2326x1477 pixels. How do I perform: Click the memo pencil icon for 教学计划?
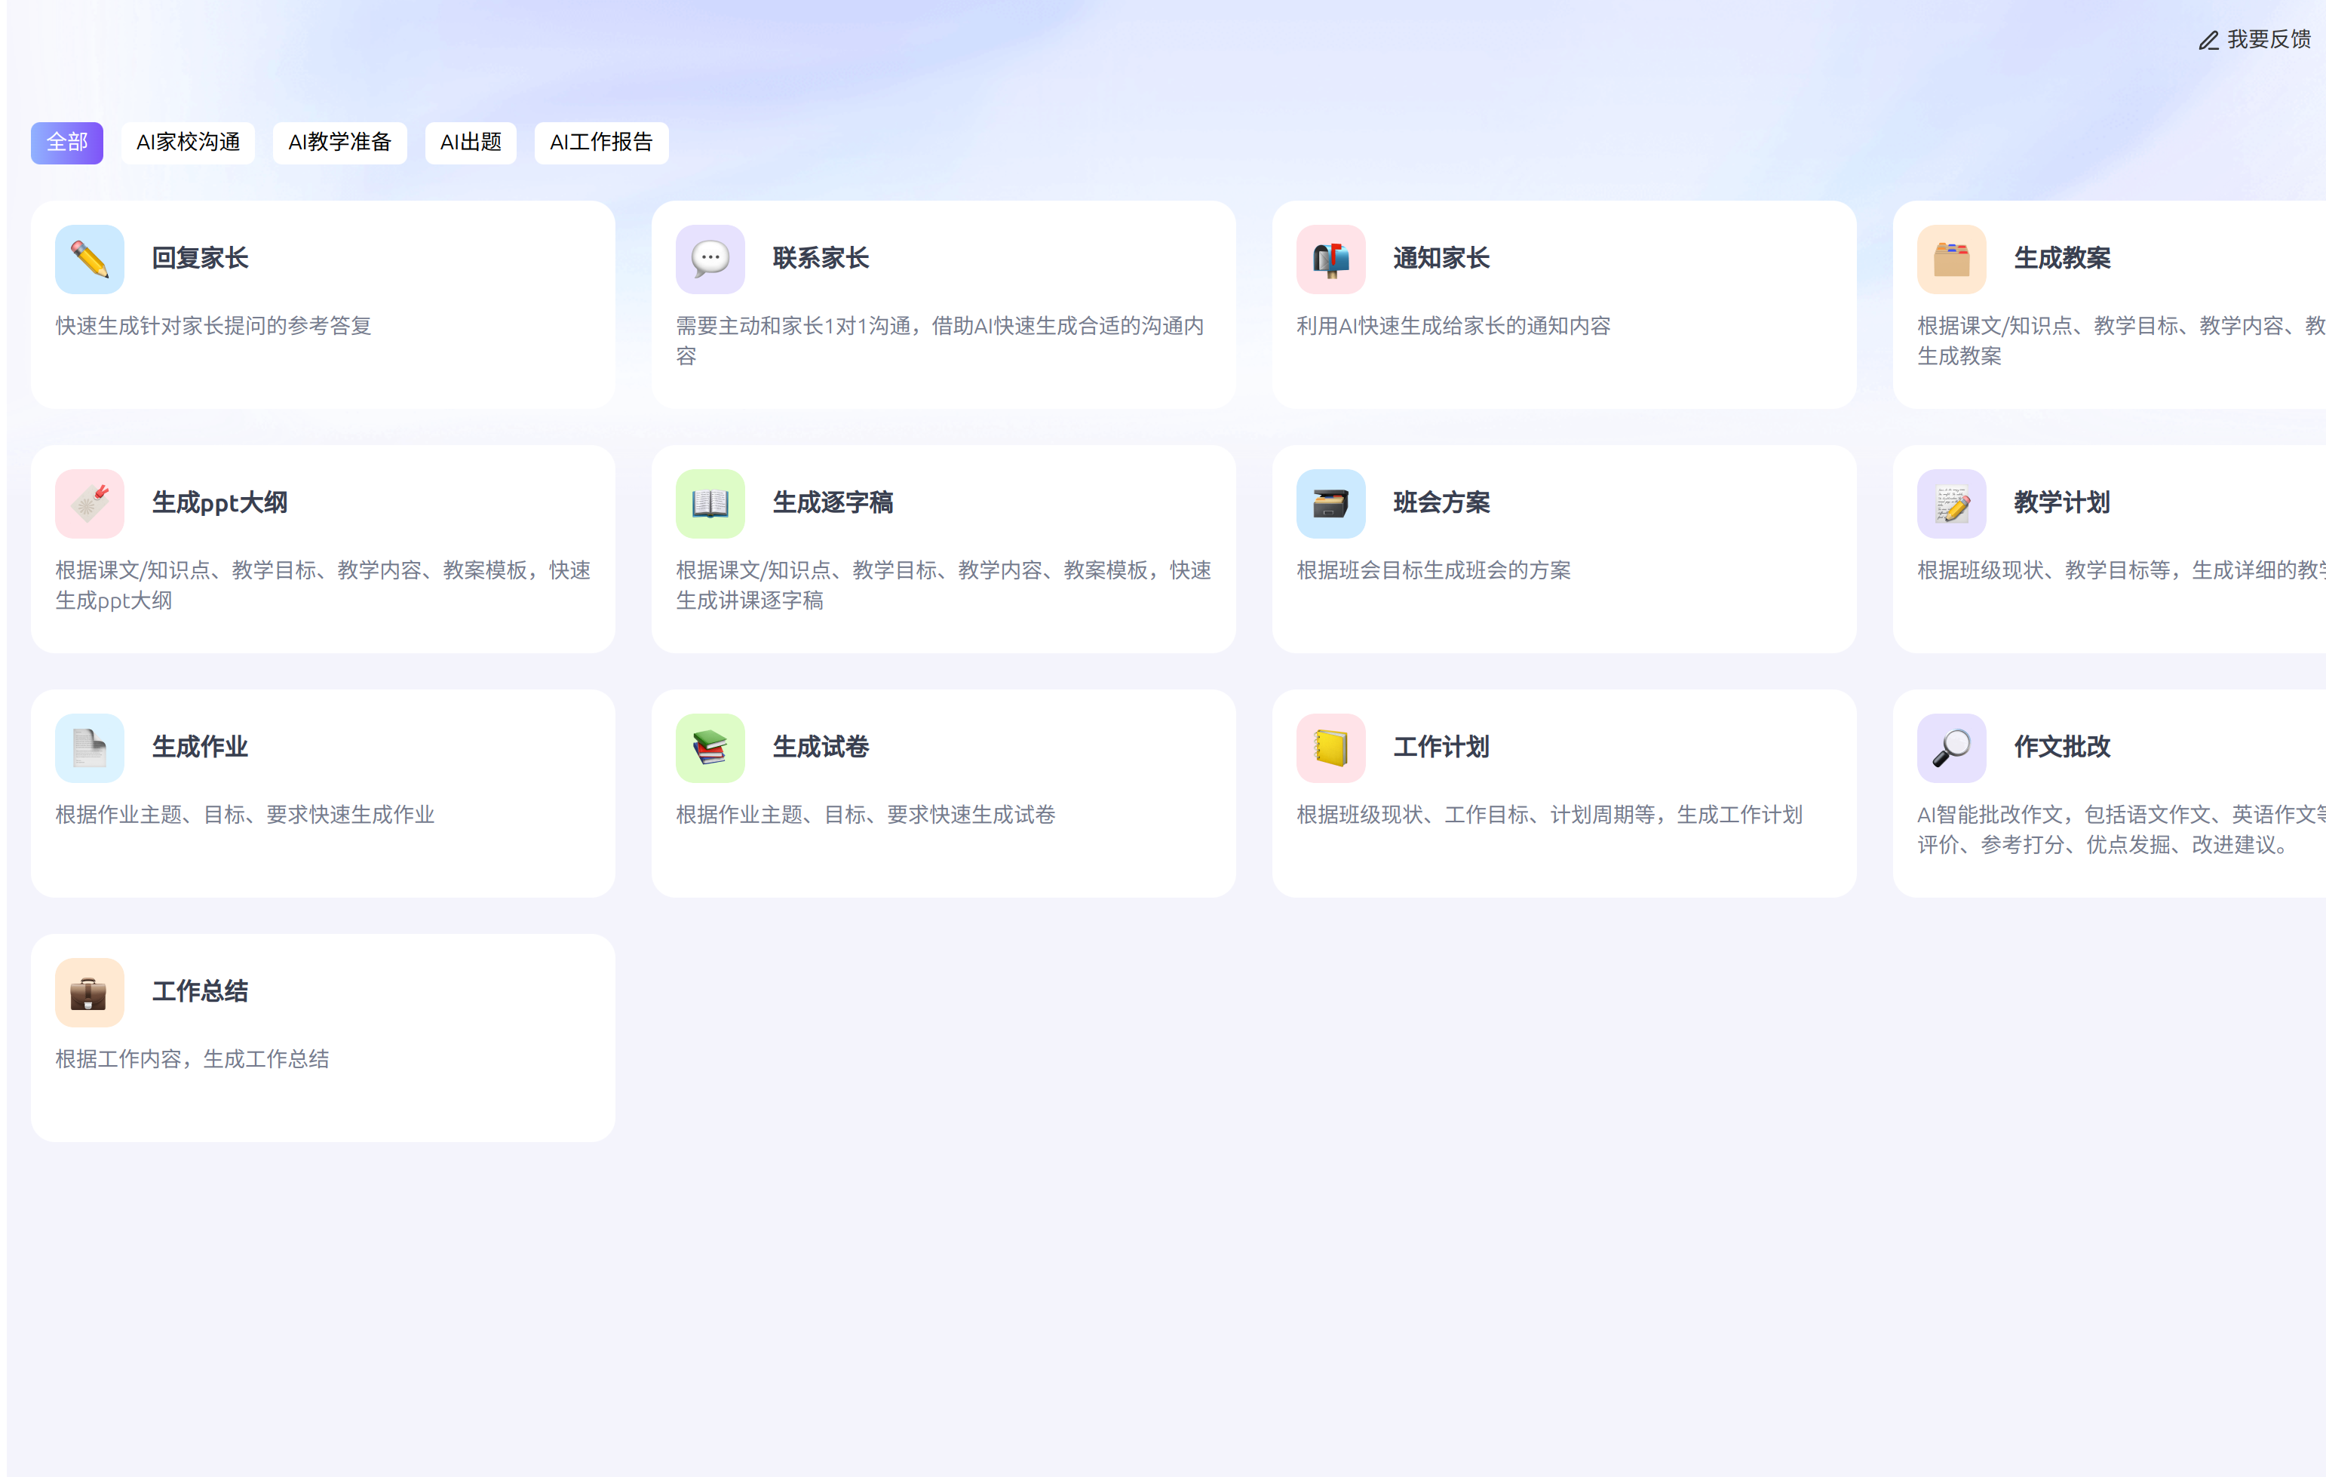click(1951, 503)
